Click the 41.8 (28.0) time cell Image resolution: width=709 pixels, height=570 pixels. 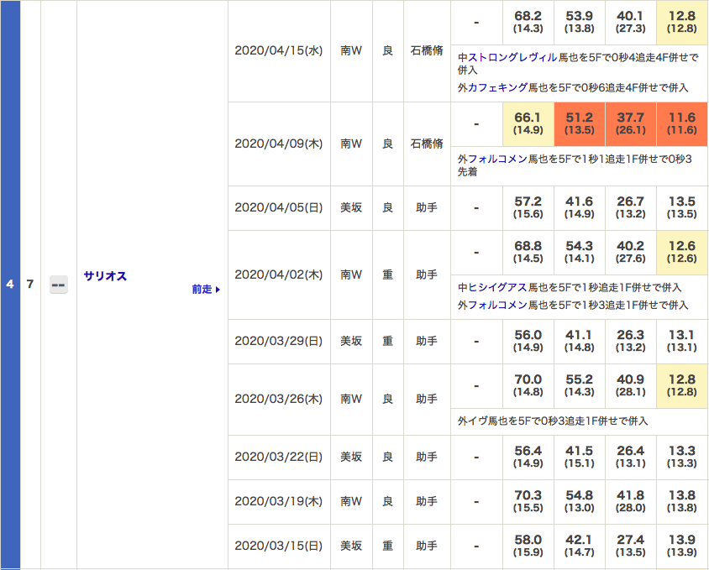630,502
